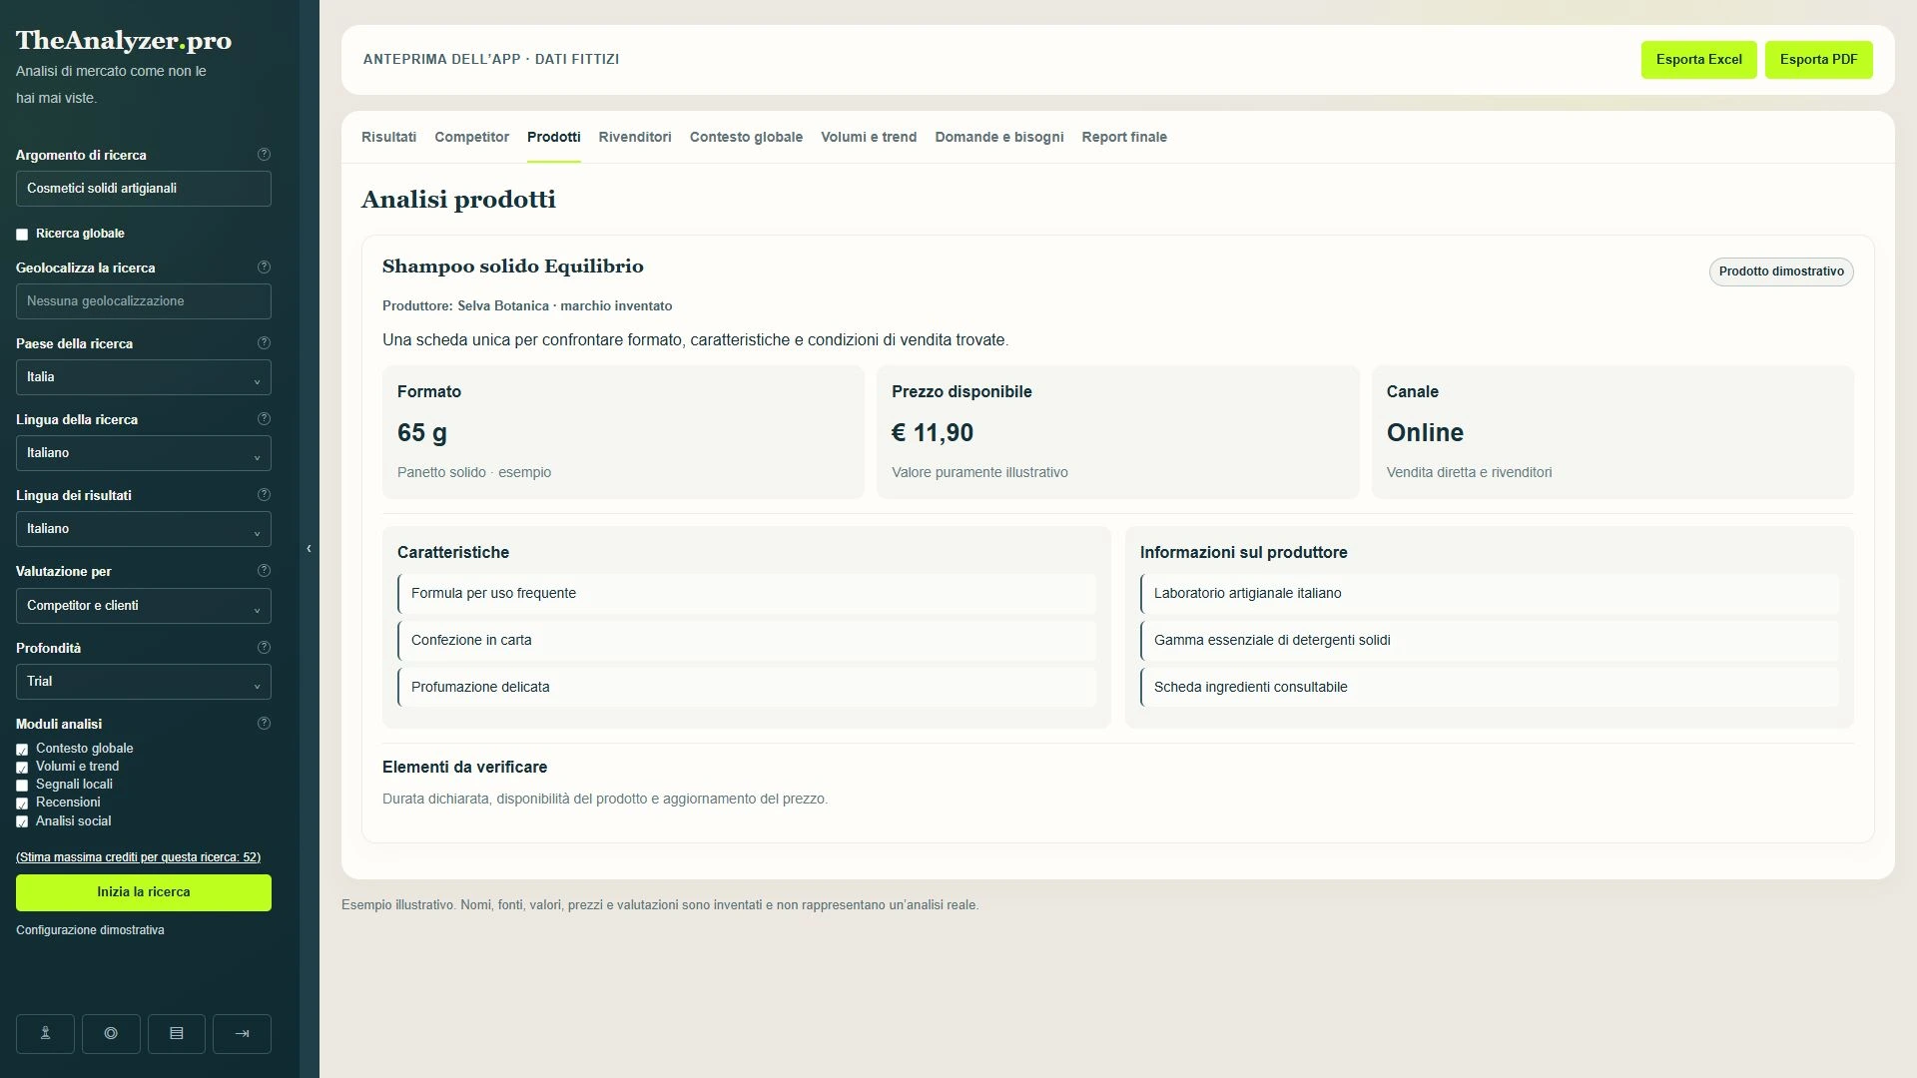The width and height of the screenshot is (1917, 1078).
Task: Open help icon beside Valutazione per
Action: click(264, 571)
